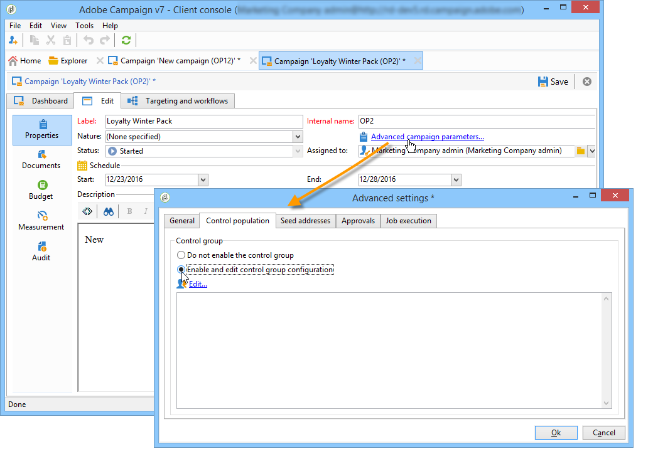Image resolution: width=653 pixels, height=466 pixels.
Task: Click the campaign icon before the breadcrumb title
Action: click(x=17, y=82)
